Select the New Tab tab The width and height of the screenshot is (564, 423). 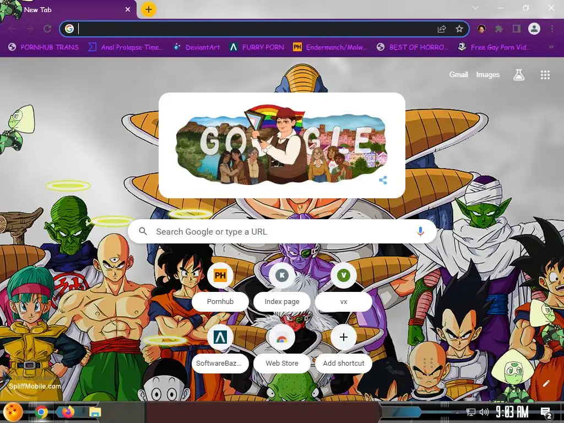(68, 10)
